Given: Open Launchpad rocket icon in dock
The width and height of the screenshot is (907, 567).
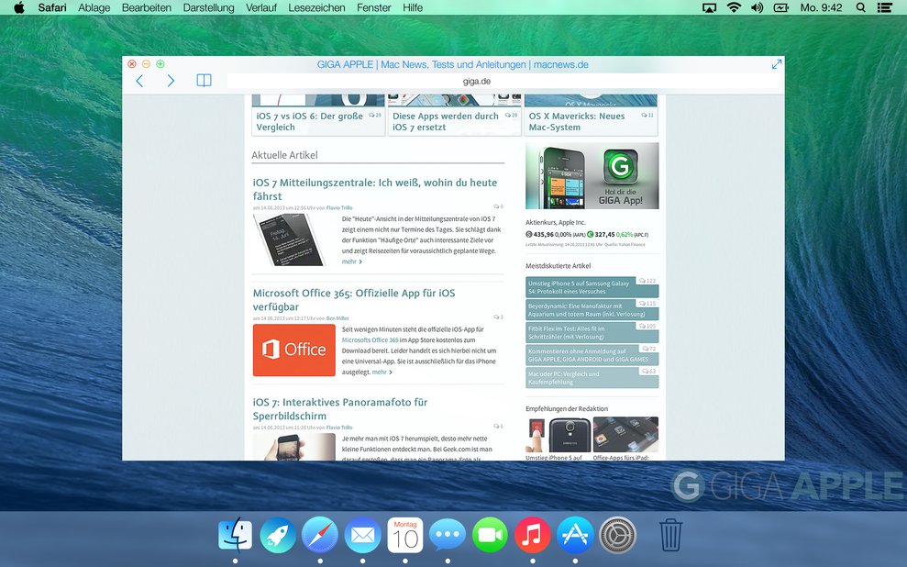Looking at the screenshot, I should (x=278, y=535).
